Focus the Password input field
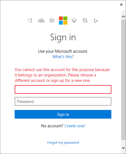The image size is (126, 154). [63, 101]
